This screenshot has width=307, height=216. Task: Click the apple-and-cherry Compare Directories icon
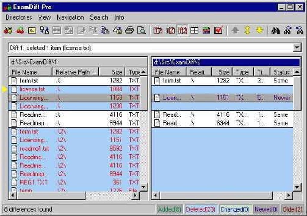point(8,30)
